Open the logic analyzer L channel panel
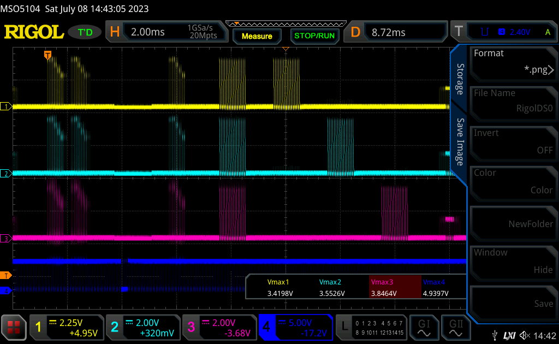 [371, 327]
